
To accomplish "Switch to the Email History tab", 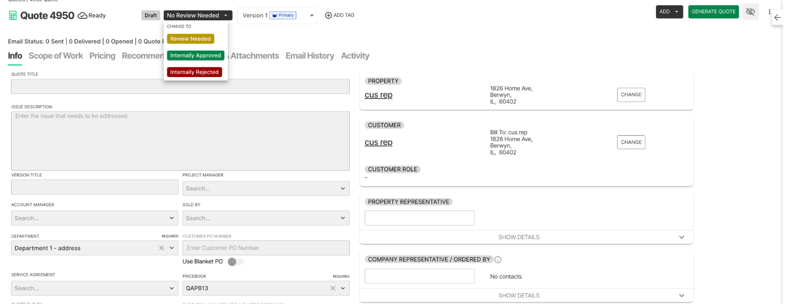I will point(310,56).
